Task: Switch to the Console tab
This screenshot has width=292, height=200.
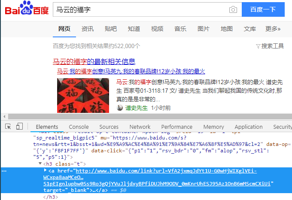Action: 79,127
